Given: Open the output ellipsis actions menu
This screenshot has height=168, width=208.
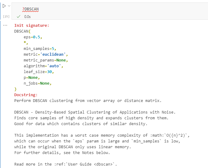Looking at the screenshot, I should [5, 25].
